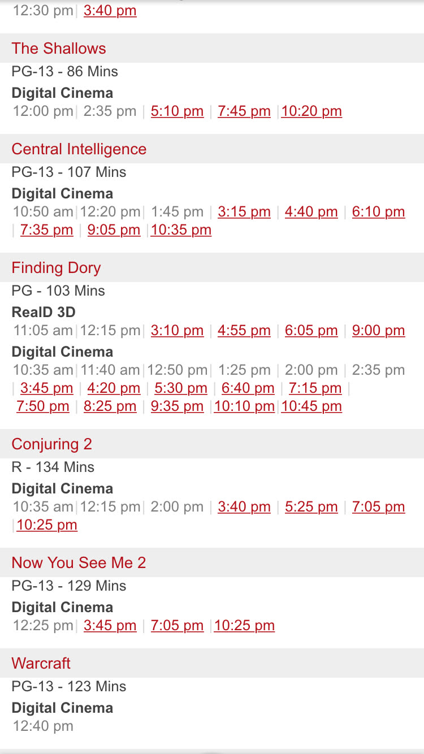Open the Finding Dory title link
Image resolution: width=424 pixels, height=754 pixels.
pyautogui.click(x=56, y=268)
